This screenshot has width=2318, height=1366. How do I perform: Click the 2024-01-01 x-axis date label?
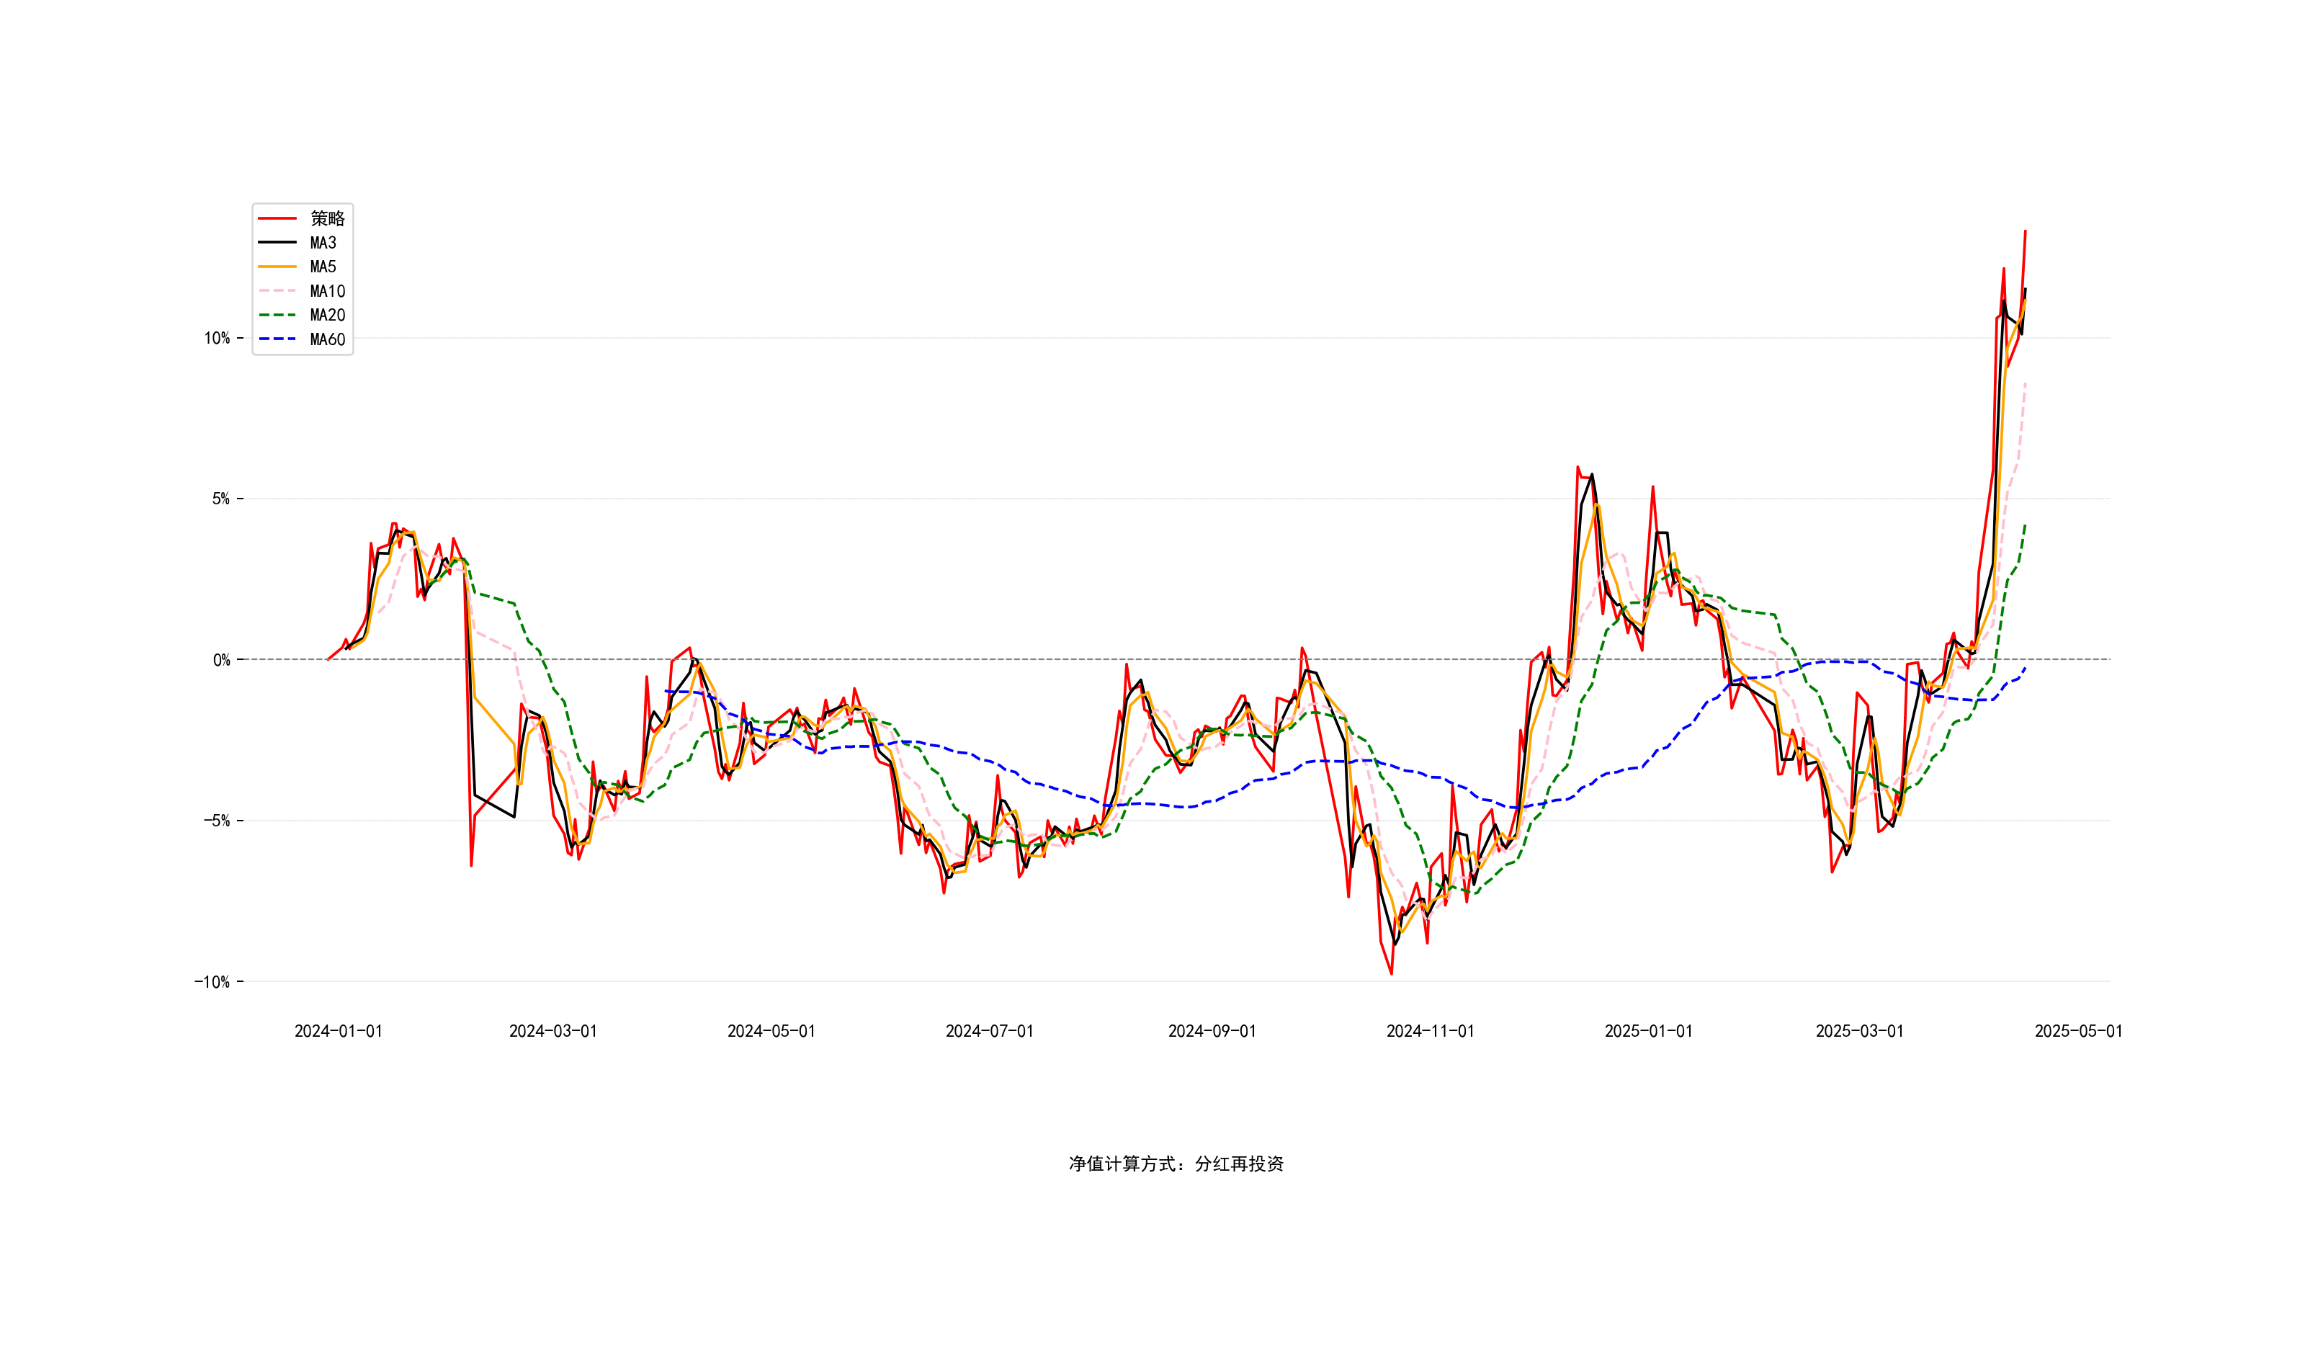coord(338,1031)
